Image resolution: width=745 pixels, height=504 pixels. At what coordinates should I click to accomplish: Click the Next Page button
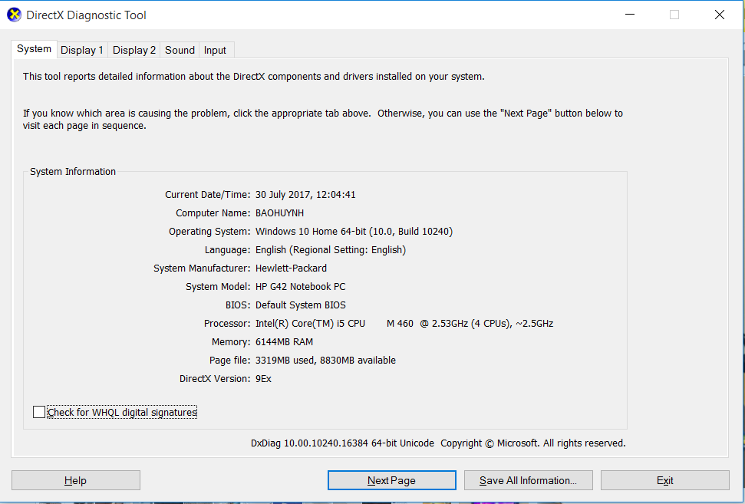point(391,480)
